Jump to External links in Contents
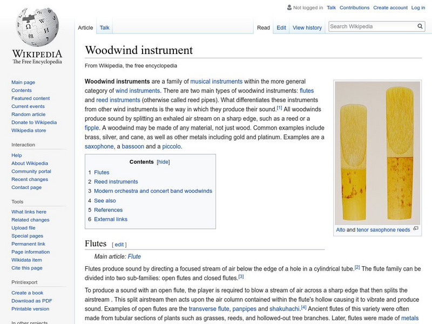Viewport: 432px width, 324px height. click(x=111, y=219)
